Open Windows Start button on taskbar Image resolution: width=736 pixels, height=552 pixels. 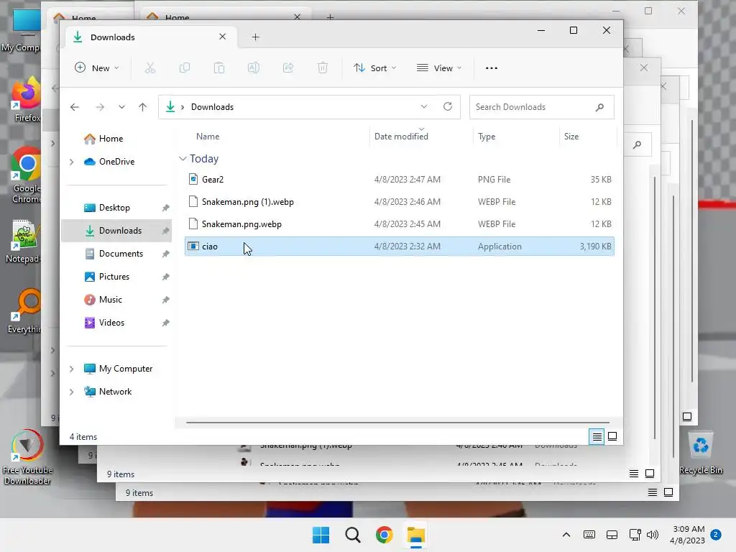tap(321, 535)
